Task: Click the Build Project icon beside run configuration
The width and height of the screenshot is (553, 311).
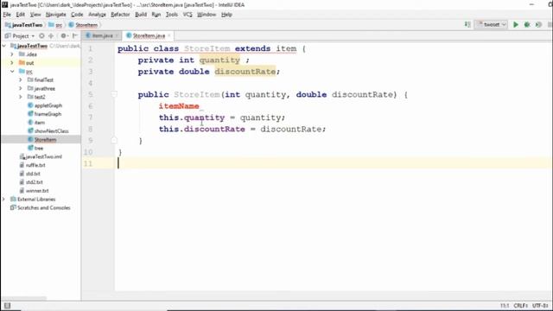Action: (x=467, y=25)
